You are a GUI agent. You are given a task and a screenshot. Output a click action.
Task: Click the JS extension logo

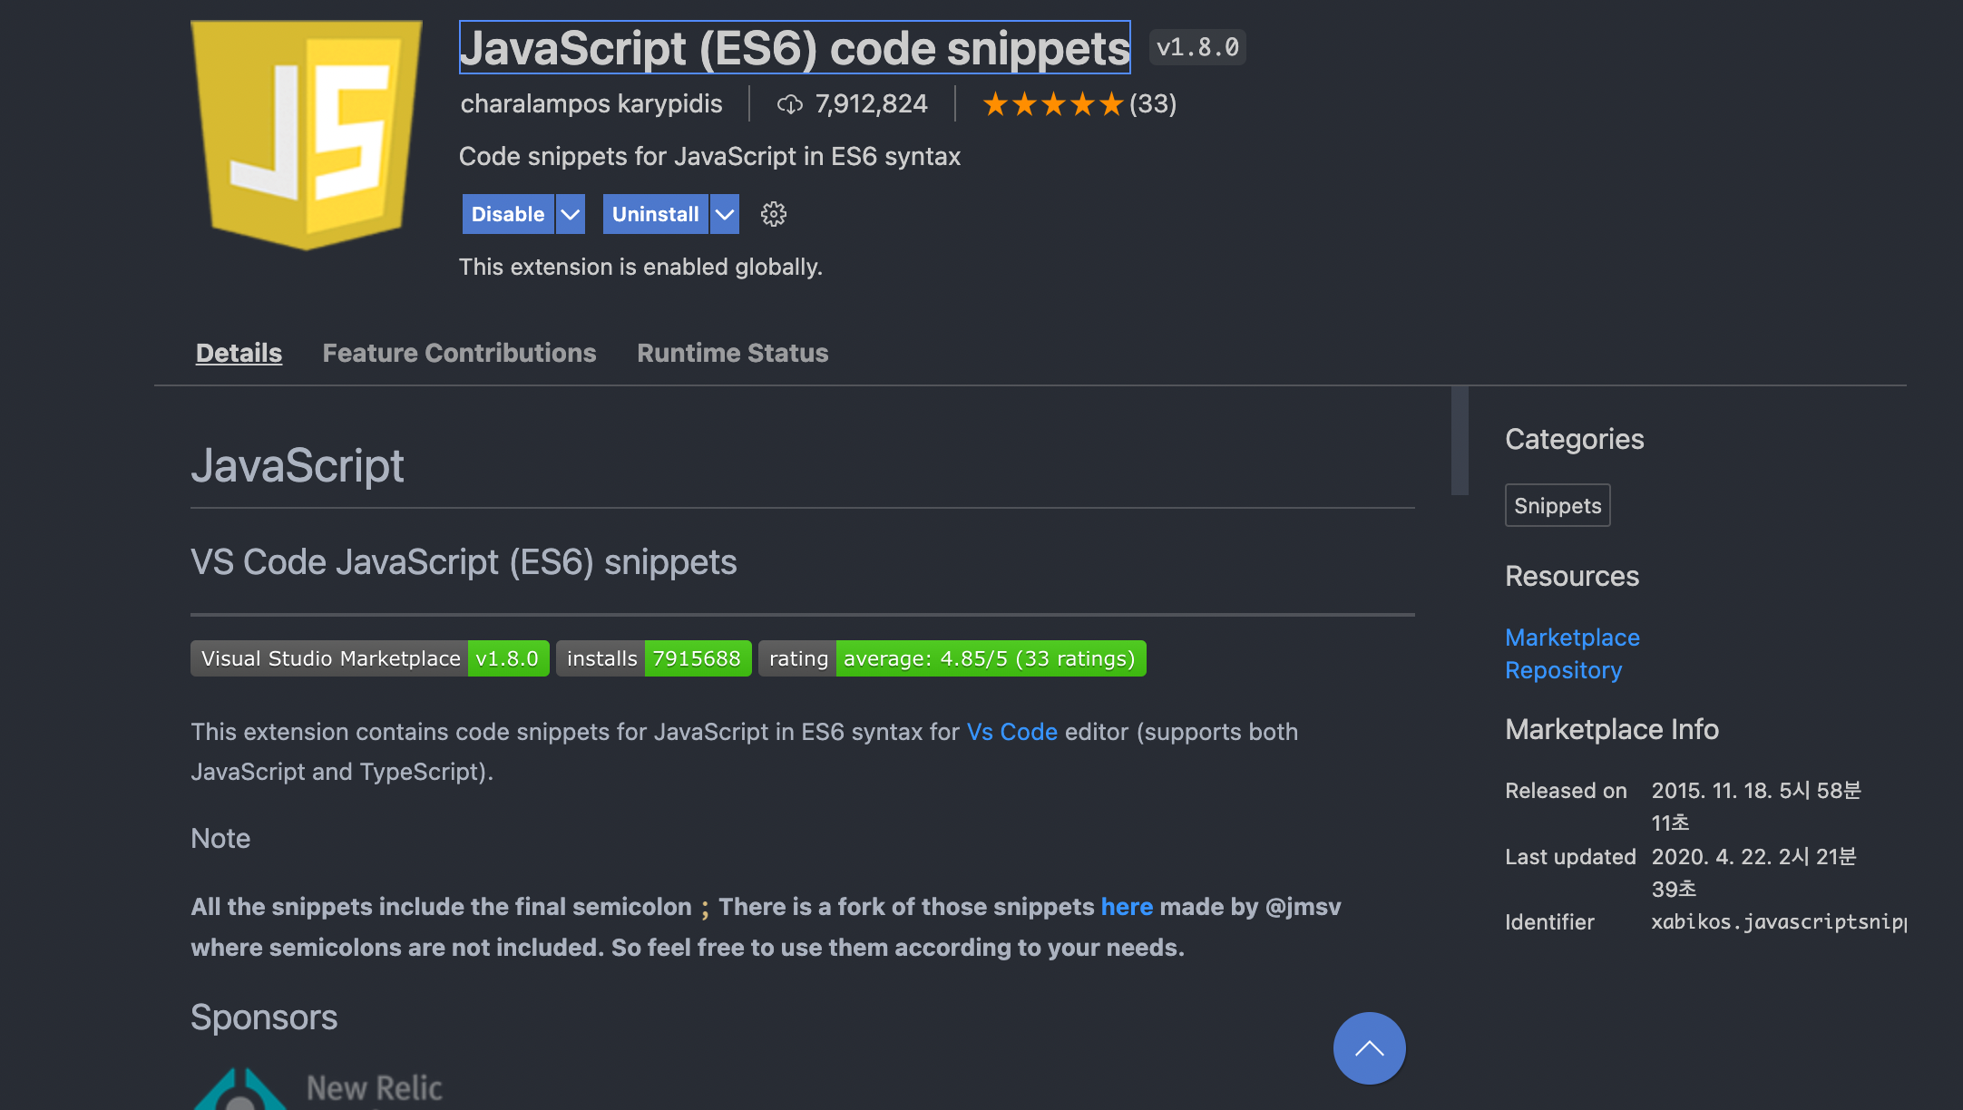306,134
